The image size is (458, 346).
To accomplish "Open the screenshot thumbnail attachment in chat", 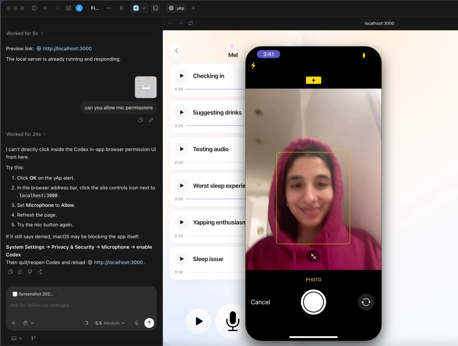I will [146, 87].
